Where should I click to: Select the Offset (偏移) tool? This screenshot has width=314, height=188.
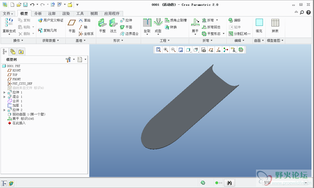[x=235, y=20]
